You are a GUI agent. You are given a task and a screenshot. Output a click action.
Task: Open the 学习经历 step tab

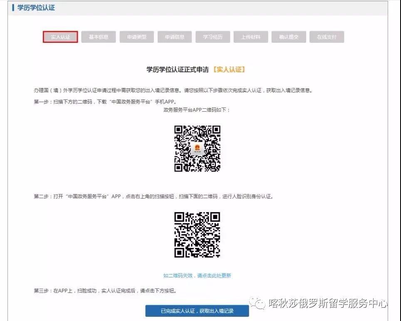213,37
